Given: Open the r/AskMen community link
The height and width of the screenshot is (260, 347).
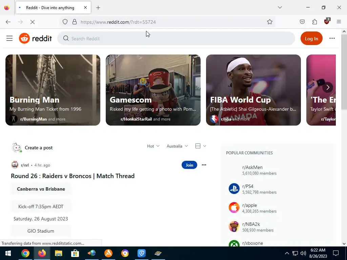Looking at the screenshot, I should [252, 167].
